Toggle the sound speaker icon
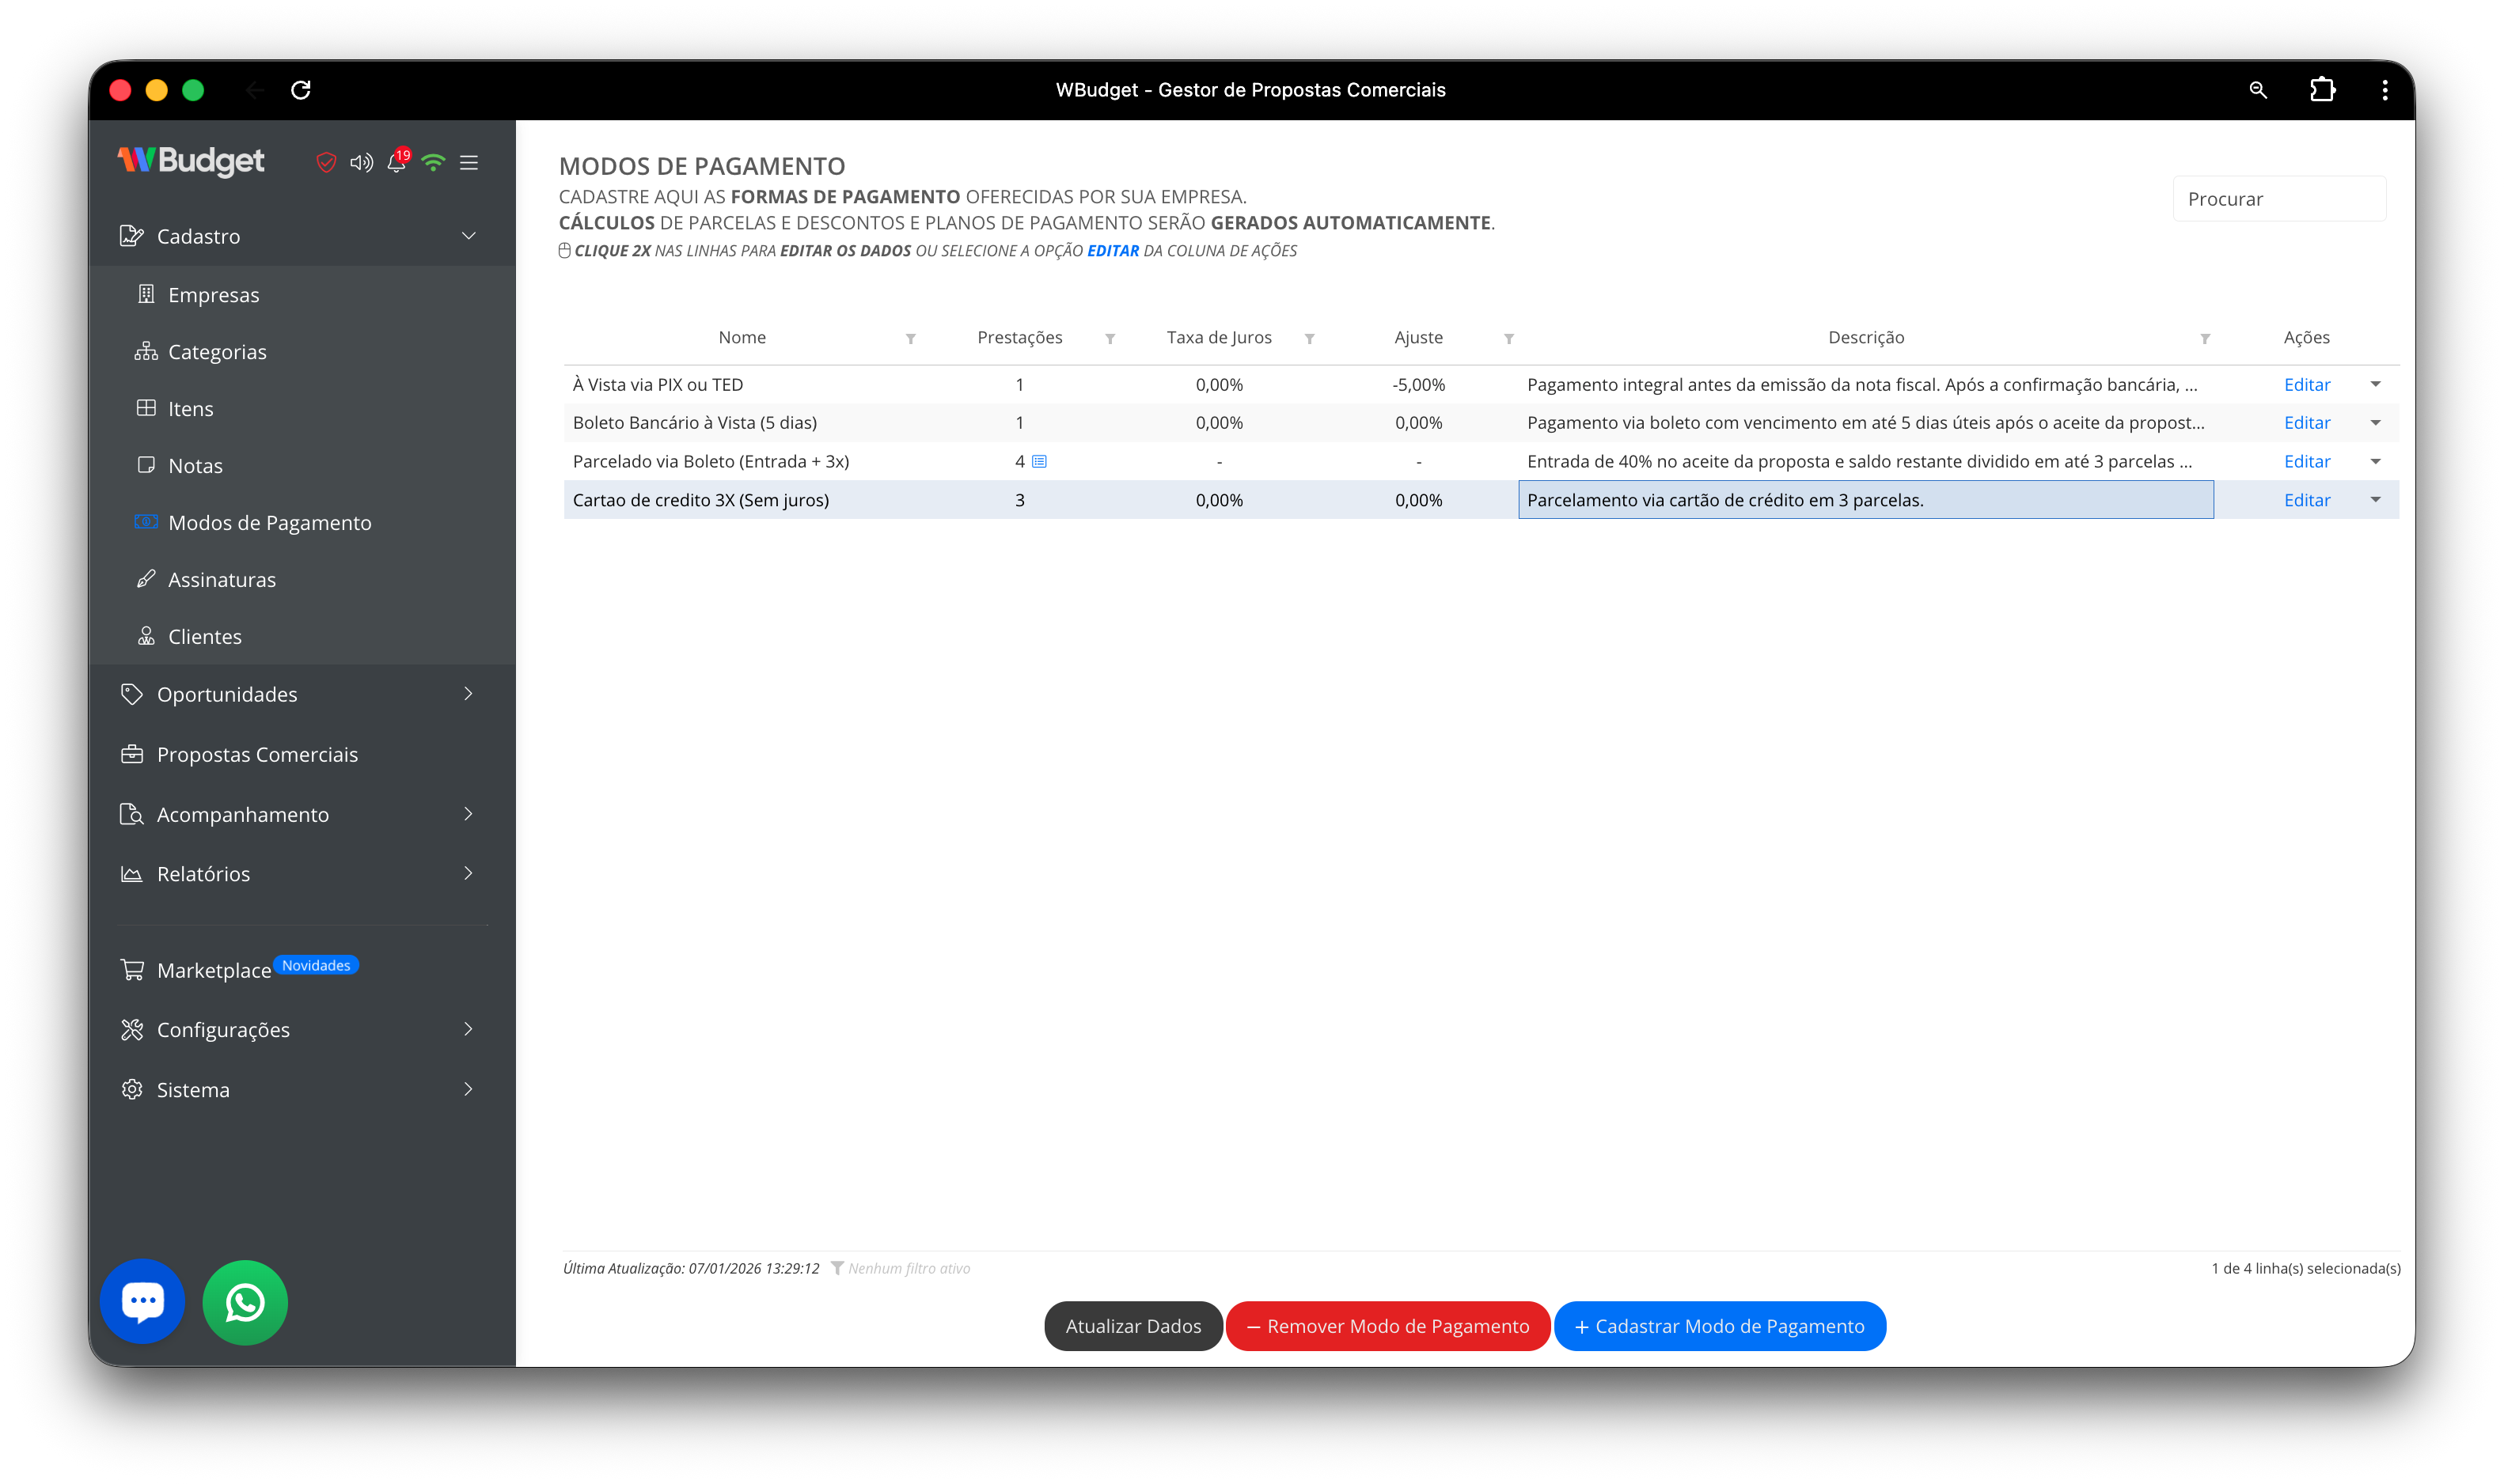Image resolution: width=2504 pixels, height=1484 pixels. (x=361, y=163)
